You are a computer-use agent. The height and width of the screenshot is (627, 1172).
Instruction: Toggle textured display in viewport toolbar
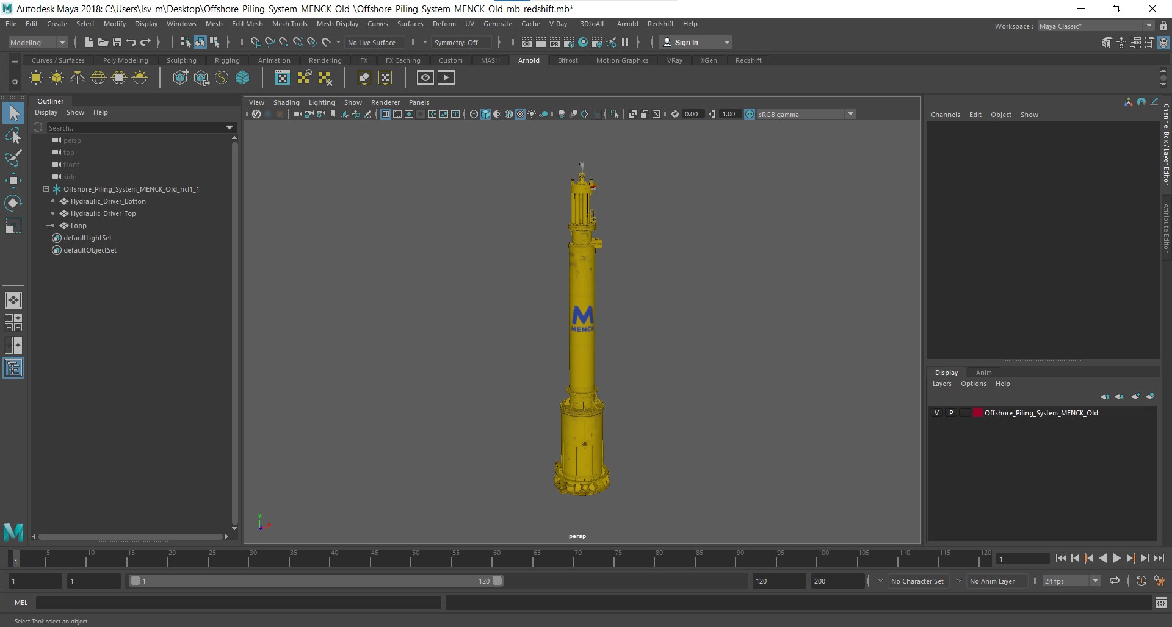tap(520, 114)
